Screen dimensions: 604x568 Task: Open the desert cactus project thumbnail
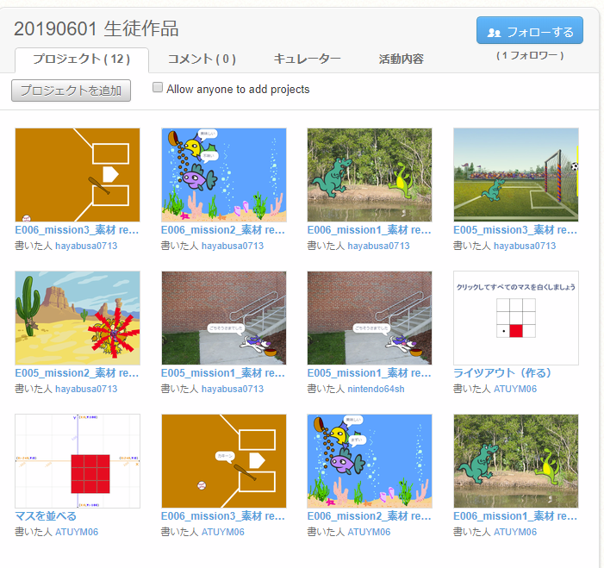(x=78, y=318)
